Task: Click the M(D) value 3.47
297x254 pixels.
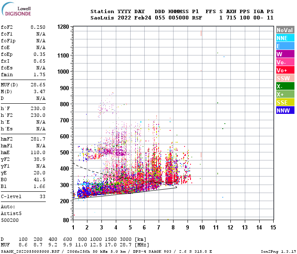Action: [x=39, y=91]
